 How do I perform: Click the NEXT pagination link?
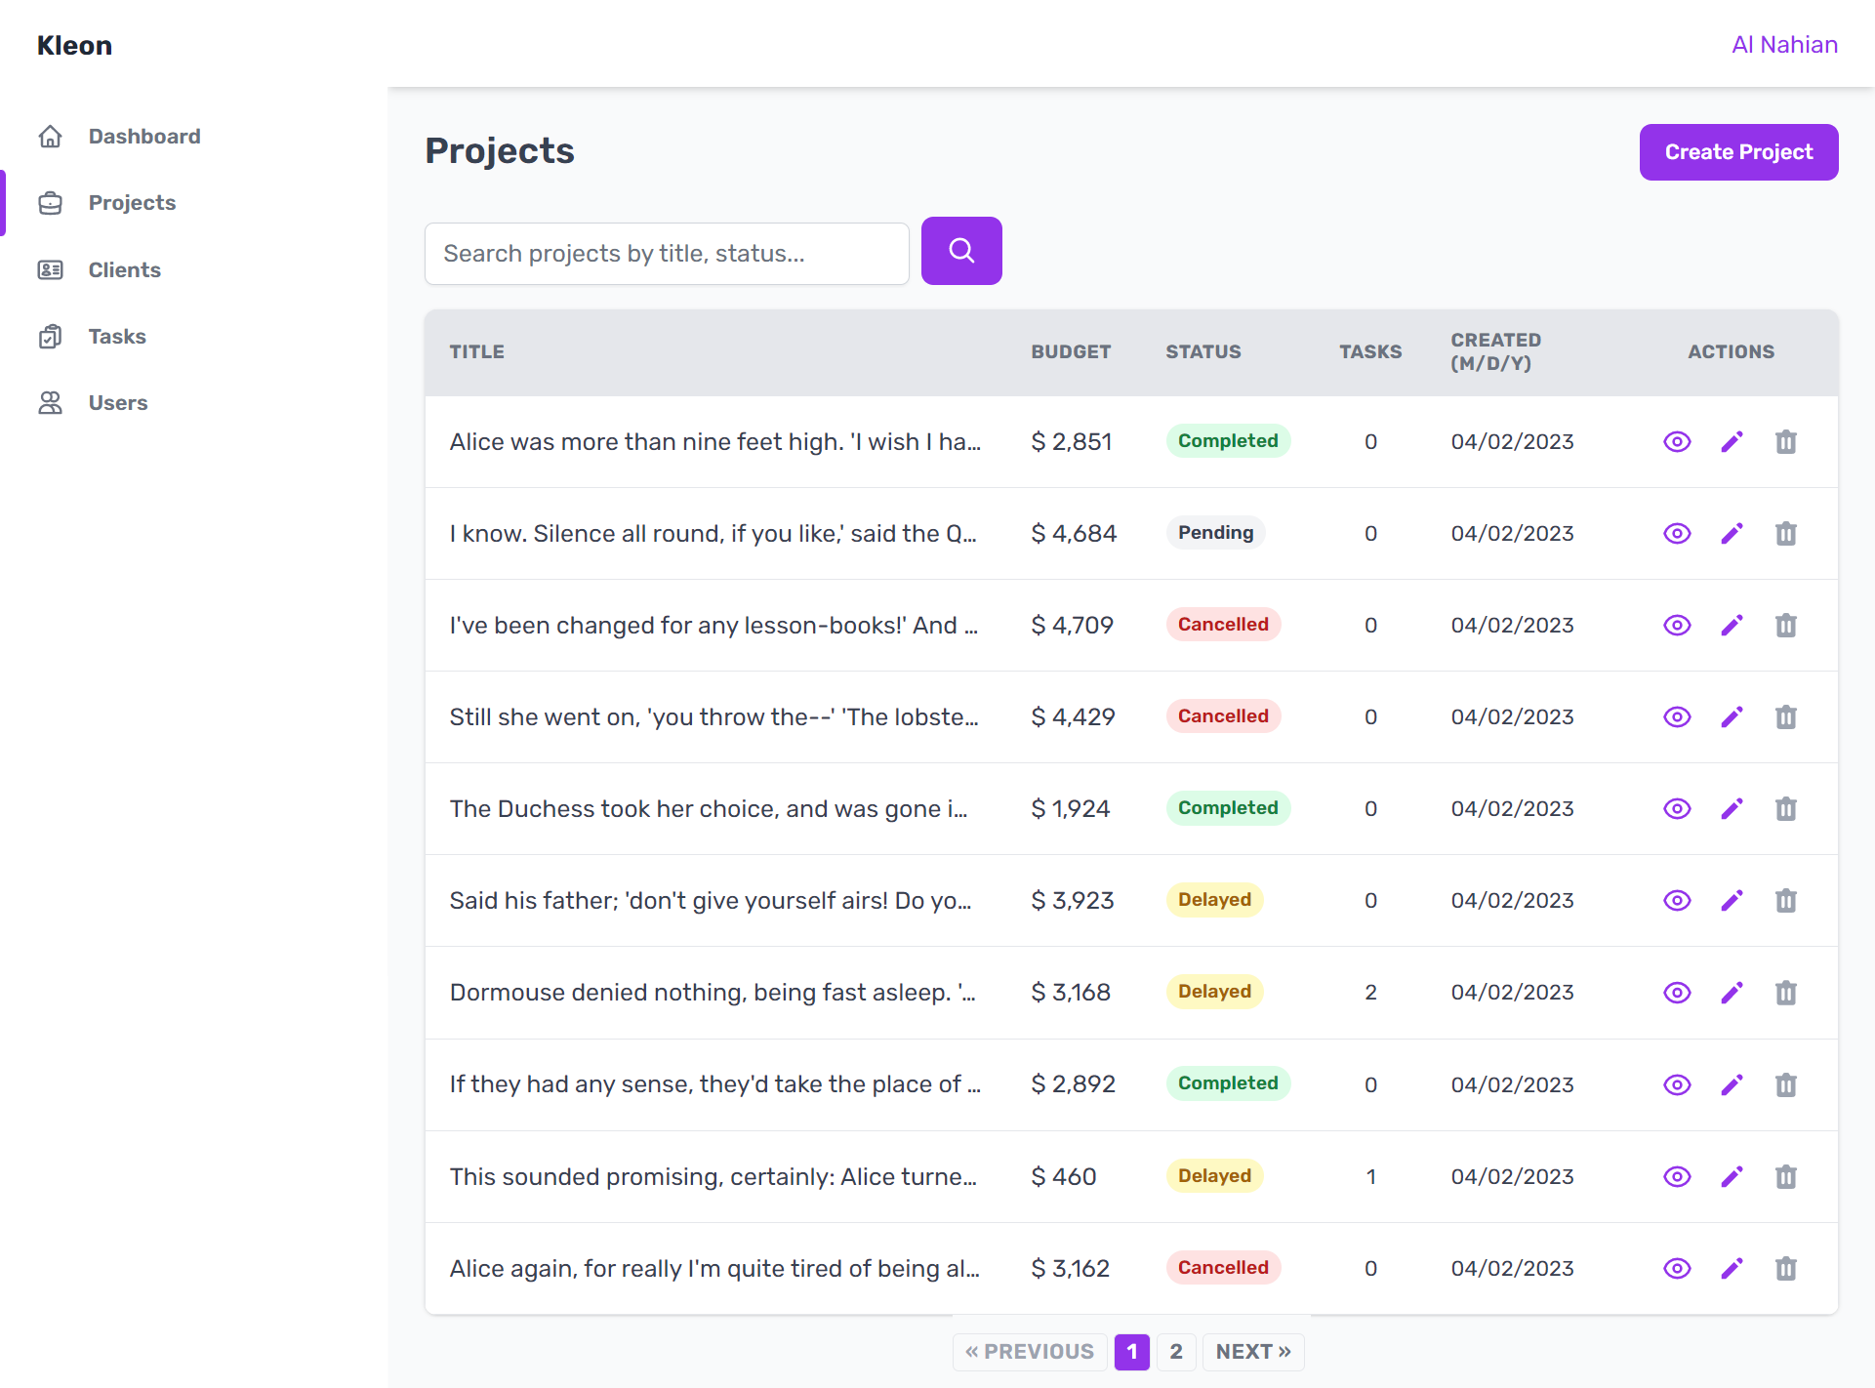tap(1252, 1352)
